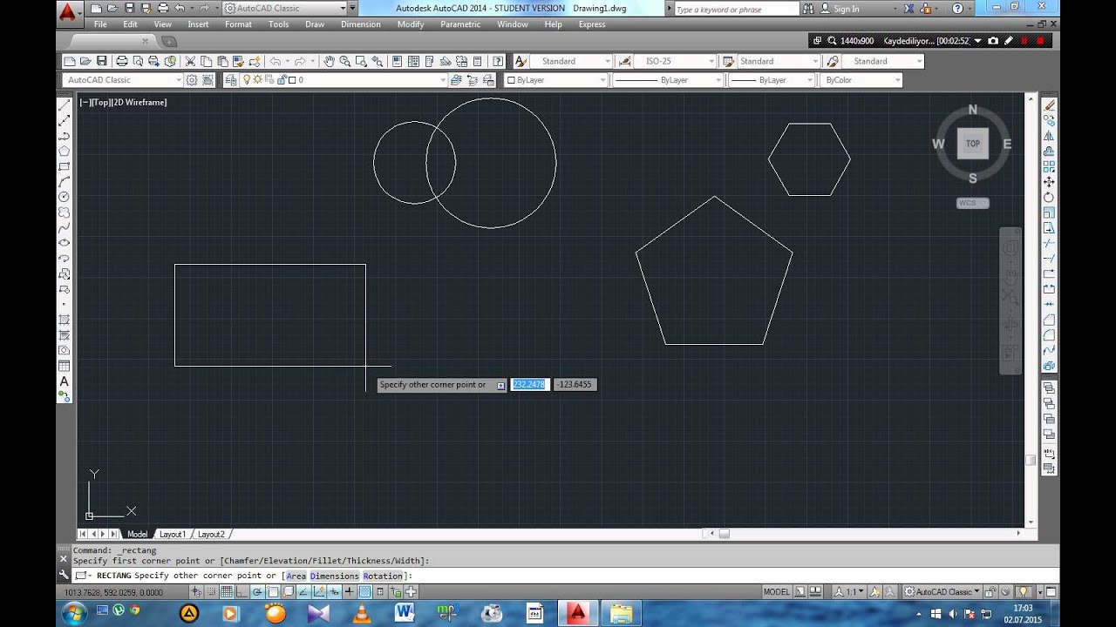Select the Hatch draw tool
The width and height of the screenshot is (1116, 627).
click(x=64, y=320)
